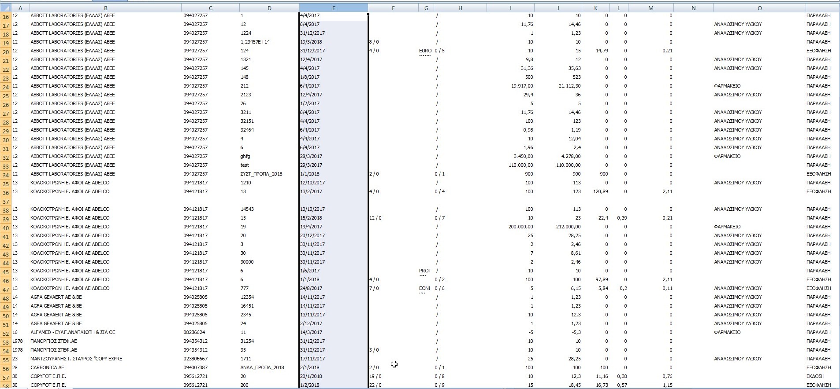Select column L header

[619, 8]
